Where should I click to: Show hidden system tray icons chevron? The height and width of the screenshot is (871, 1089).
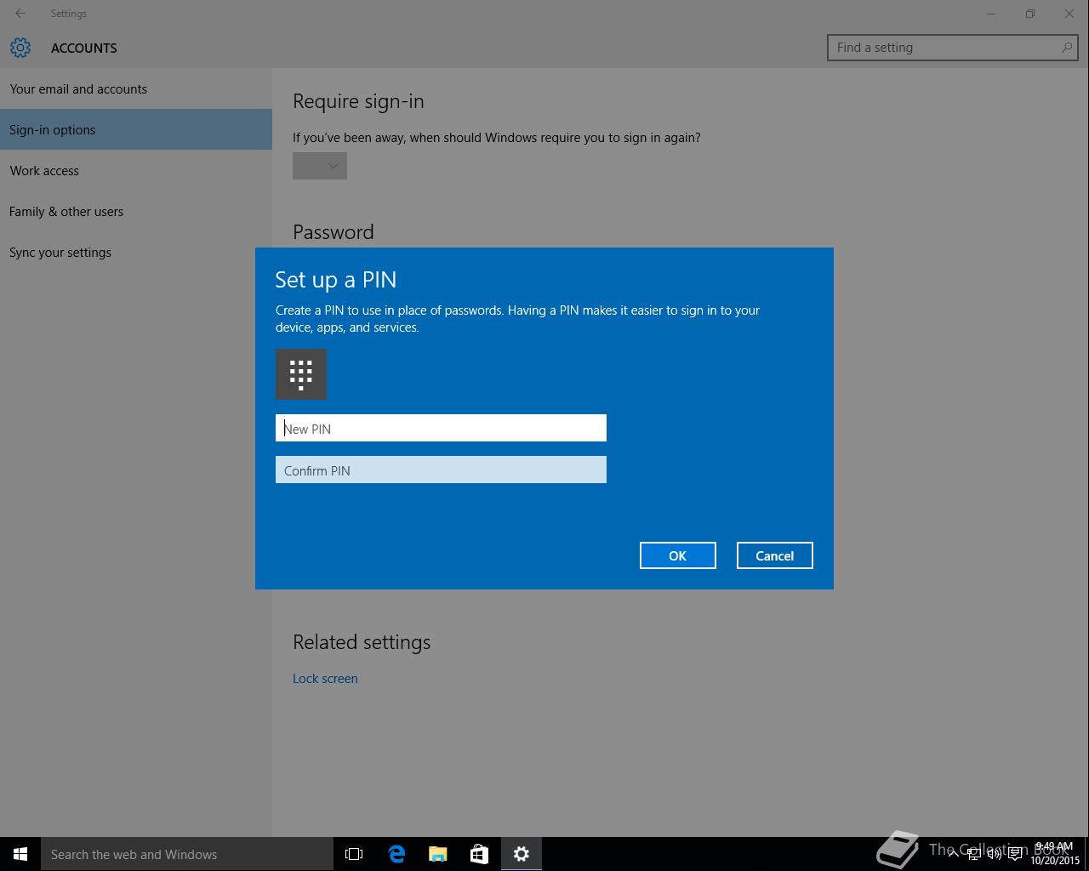coord(953,854)
